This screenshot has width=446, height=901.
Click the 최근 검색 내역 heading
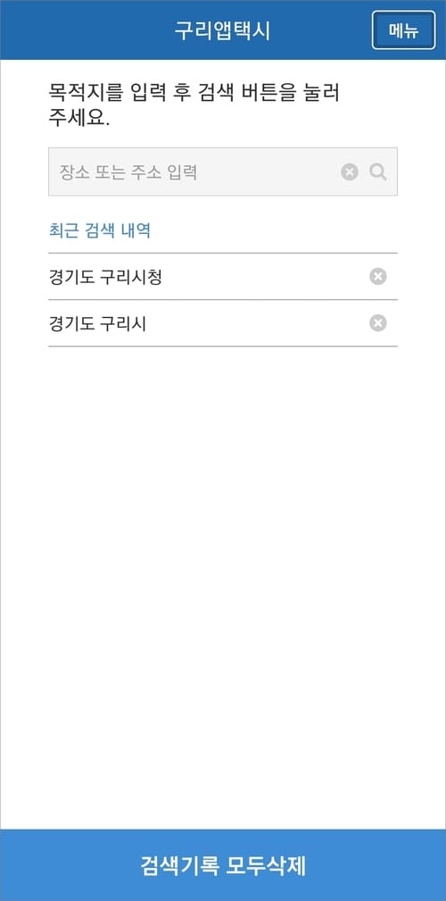pyautogui.click(x=99, y=231)
